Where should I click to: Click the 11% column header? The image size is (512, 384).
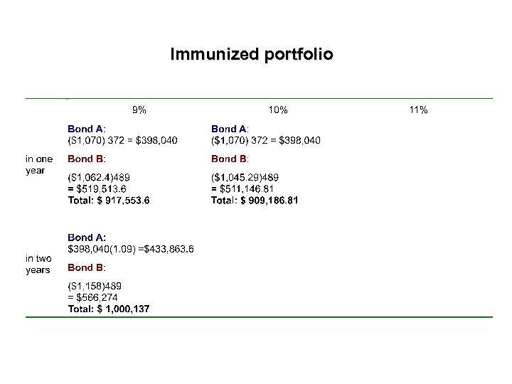(x=418, y=110)
